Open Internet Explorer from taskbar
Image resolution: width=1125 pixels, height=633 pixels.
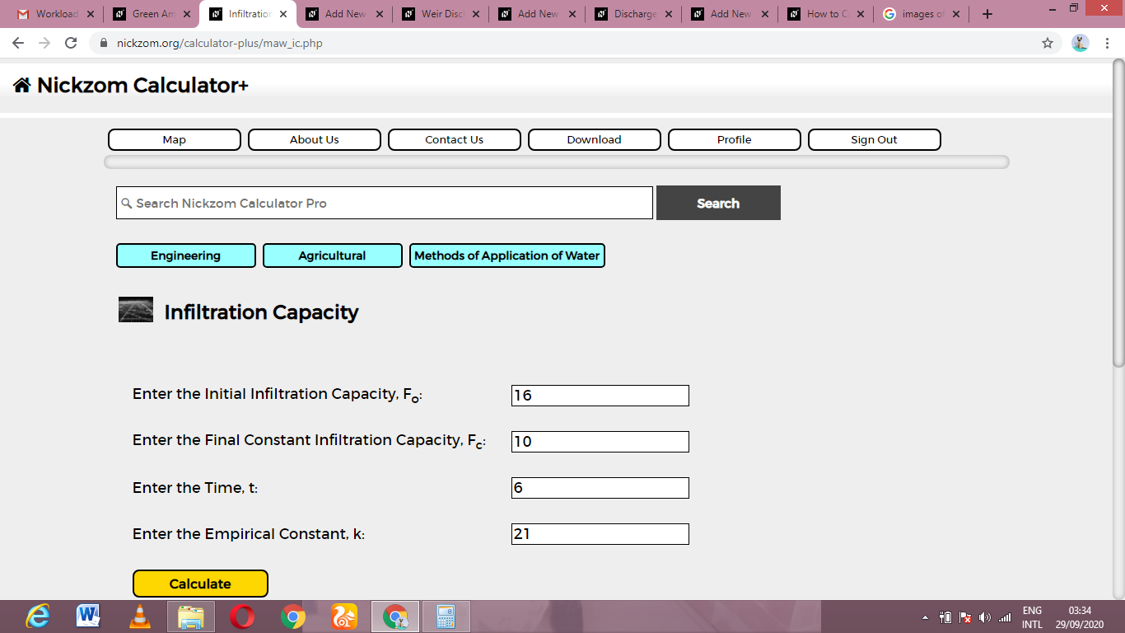(x=38, y=617)
